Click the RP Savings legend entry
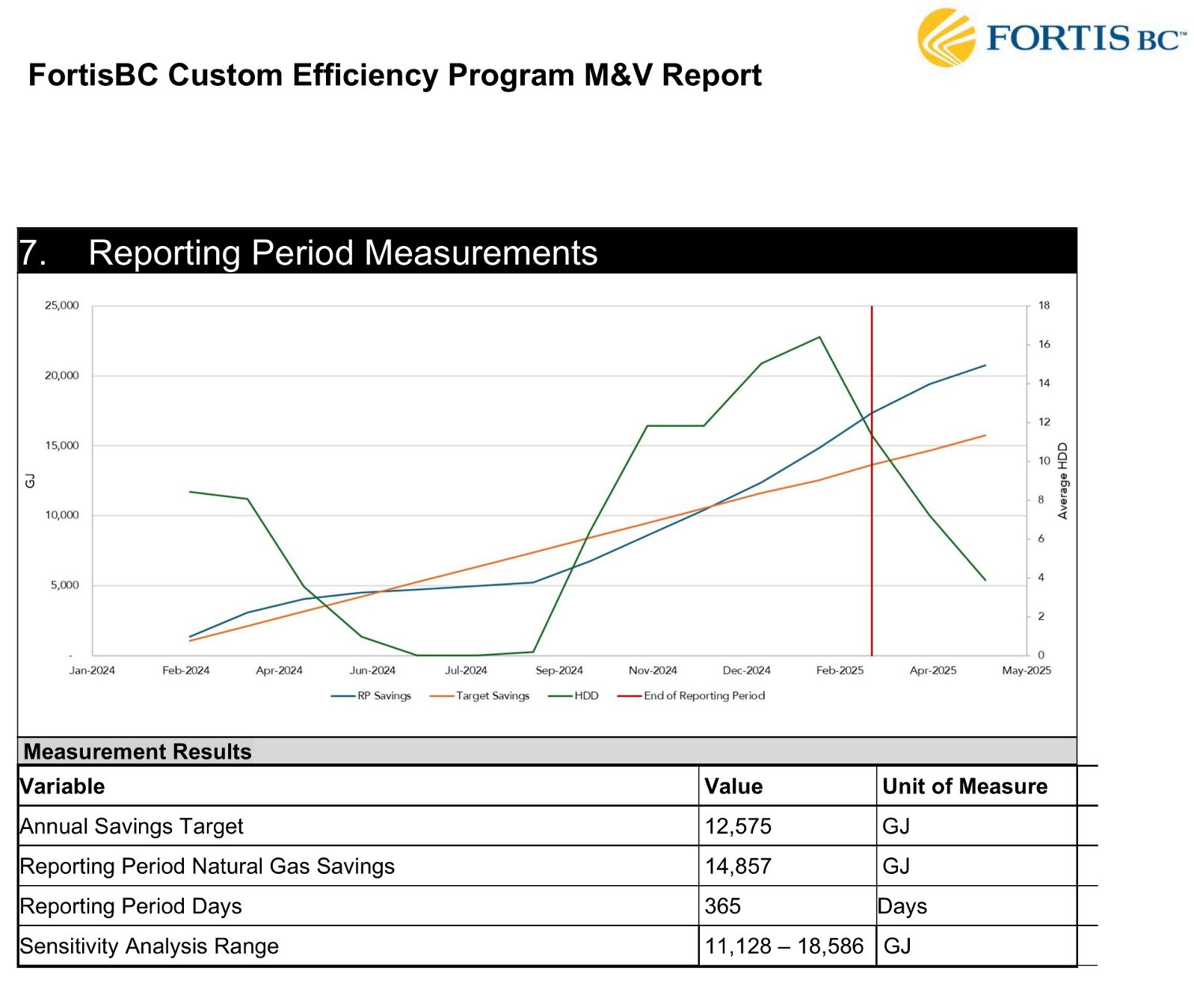The height and width of the screenshot is (989, 1194). (372, 695)
